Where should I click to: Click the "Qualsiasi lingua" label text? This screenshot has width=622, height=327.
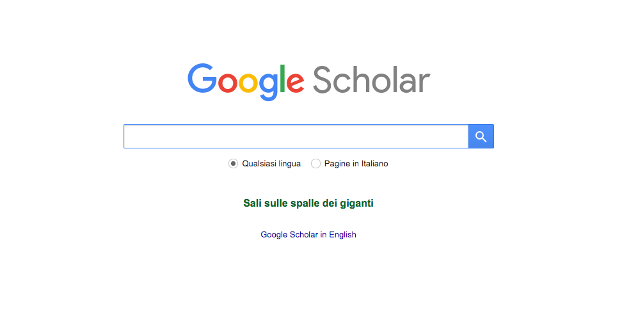click(271, 164)
